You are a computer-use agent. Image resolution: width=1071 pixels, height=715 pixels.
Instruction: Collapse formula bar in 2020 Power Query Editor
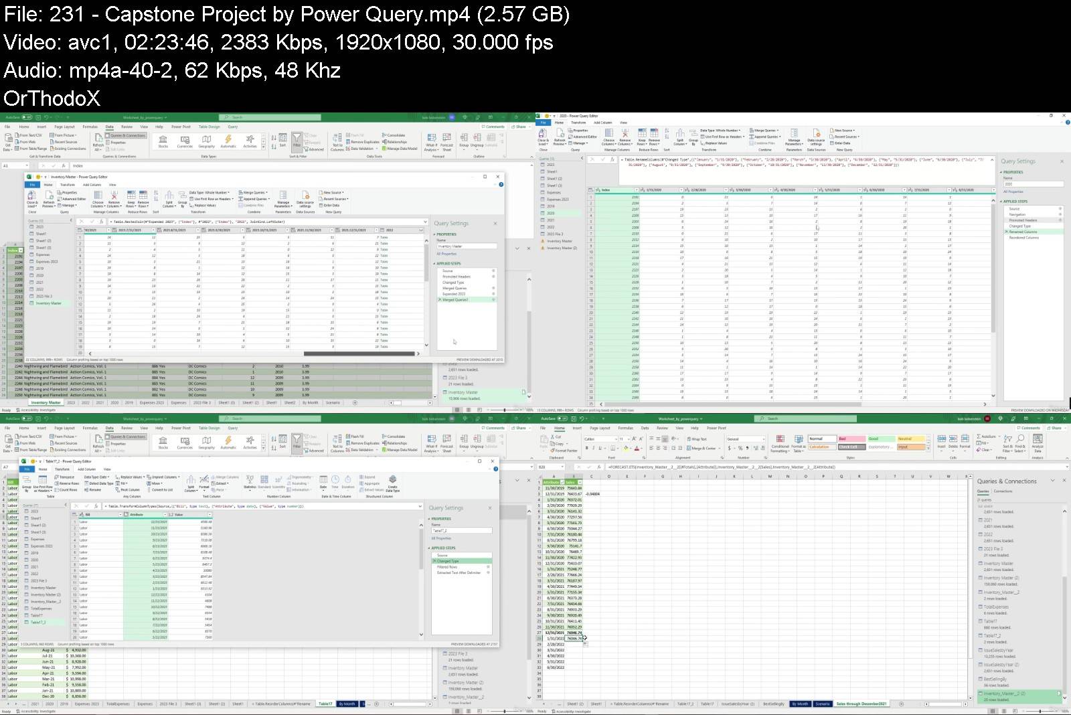tap(993, 161)
